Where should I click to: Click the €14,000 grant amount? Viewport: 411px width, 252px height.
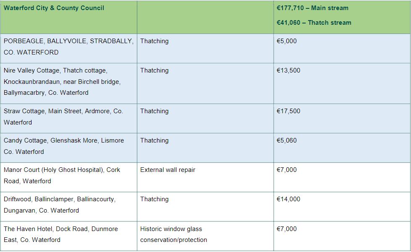click(288, 199)
